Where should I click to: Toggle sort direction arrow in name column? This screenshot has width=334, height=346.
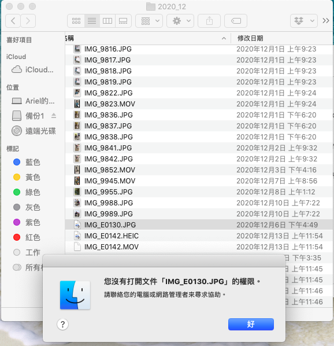coord(224,38)
